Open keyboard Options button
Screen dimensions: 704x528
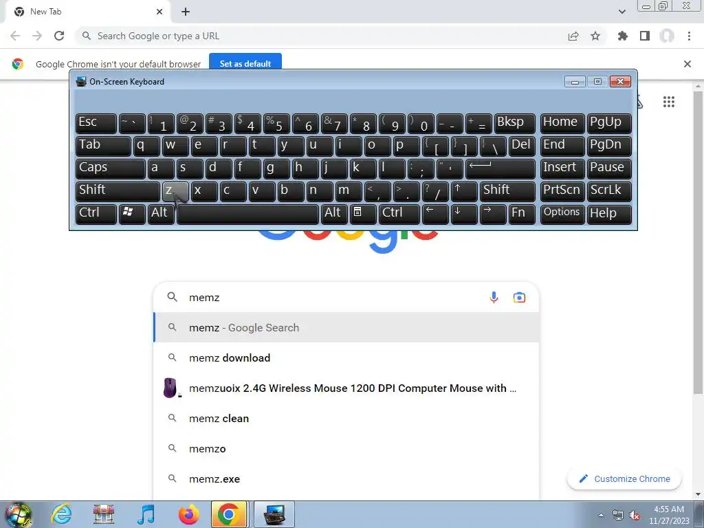coord(562,213)
